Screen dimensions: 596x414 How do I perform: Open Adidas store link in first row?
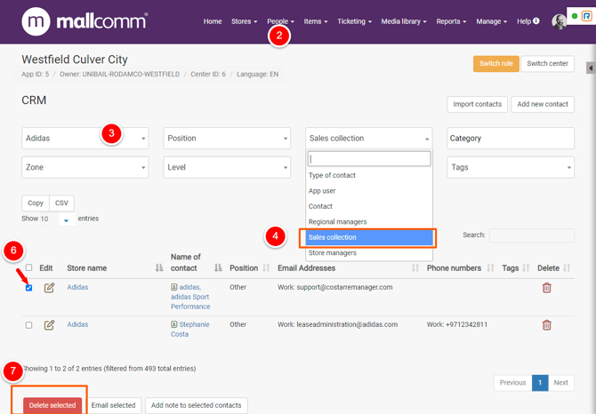(x=77, y=287)
